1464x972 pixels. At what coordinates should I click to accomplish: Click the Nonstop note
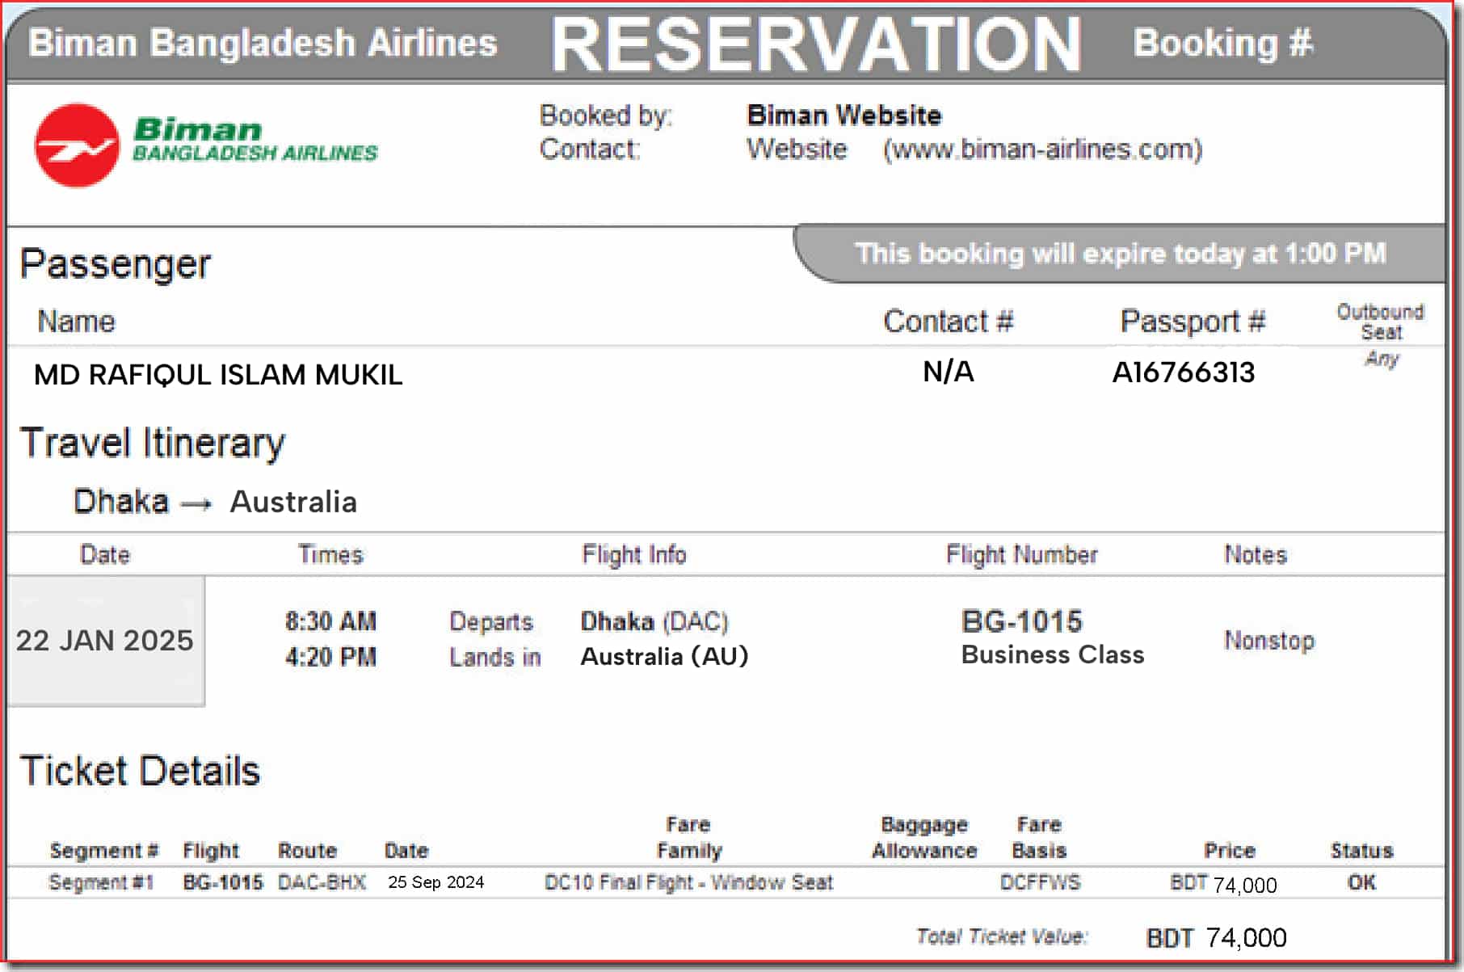(x=1268, y=641)
